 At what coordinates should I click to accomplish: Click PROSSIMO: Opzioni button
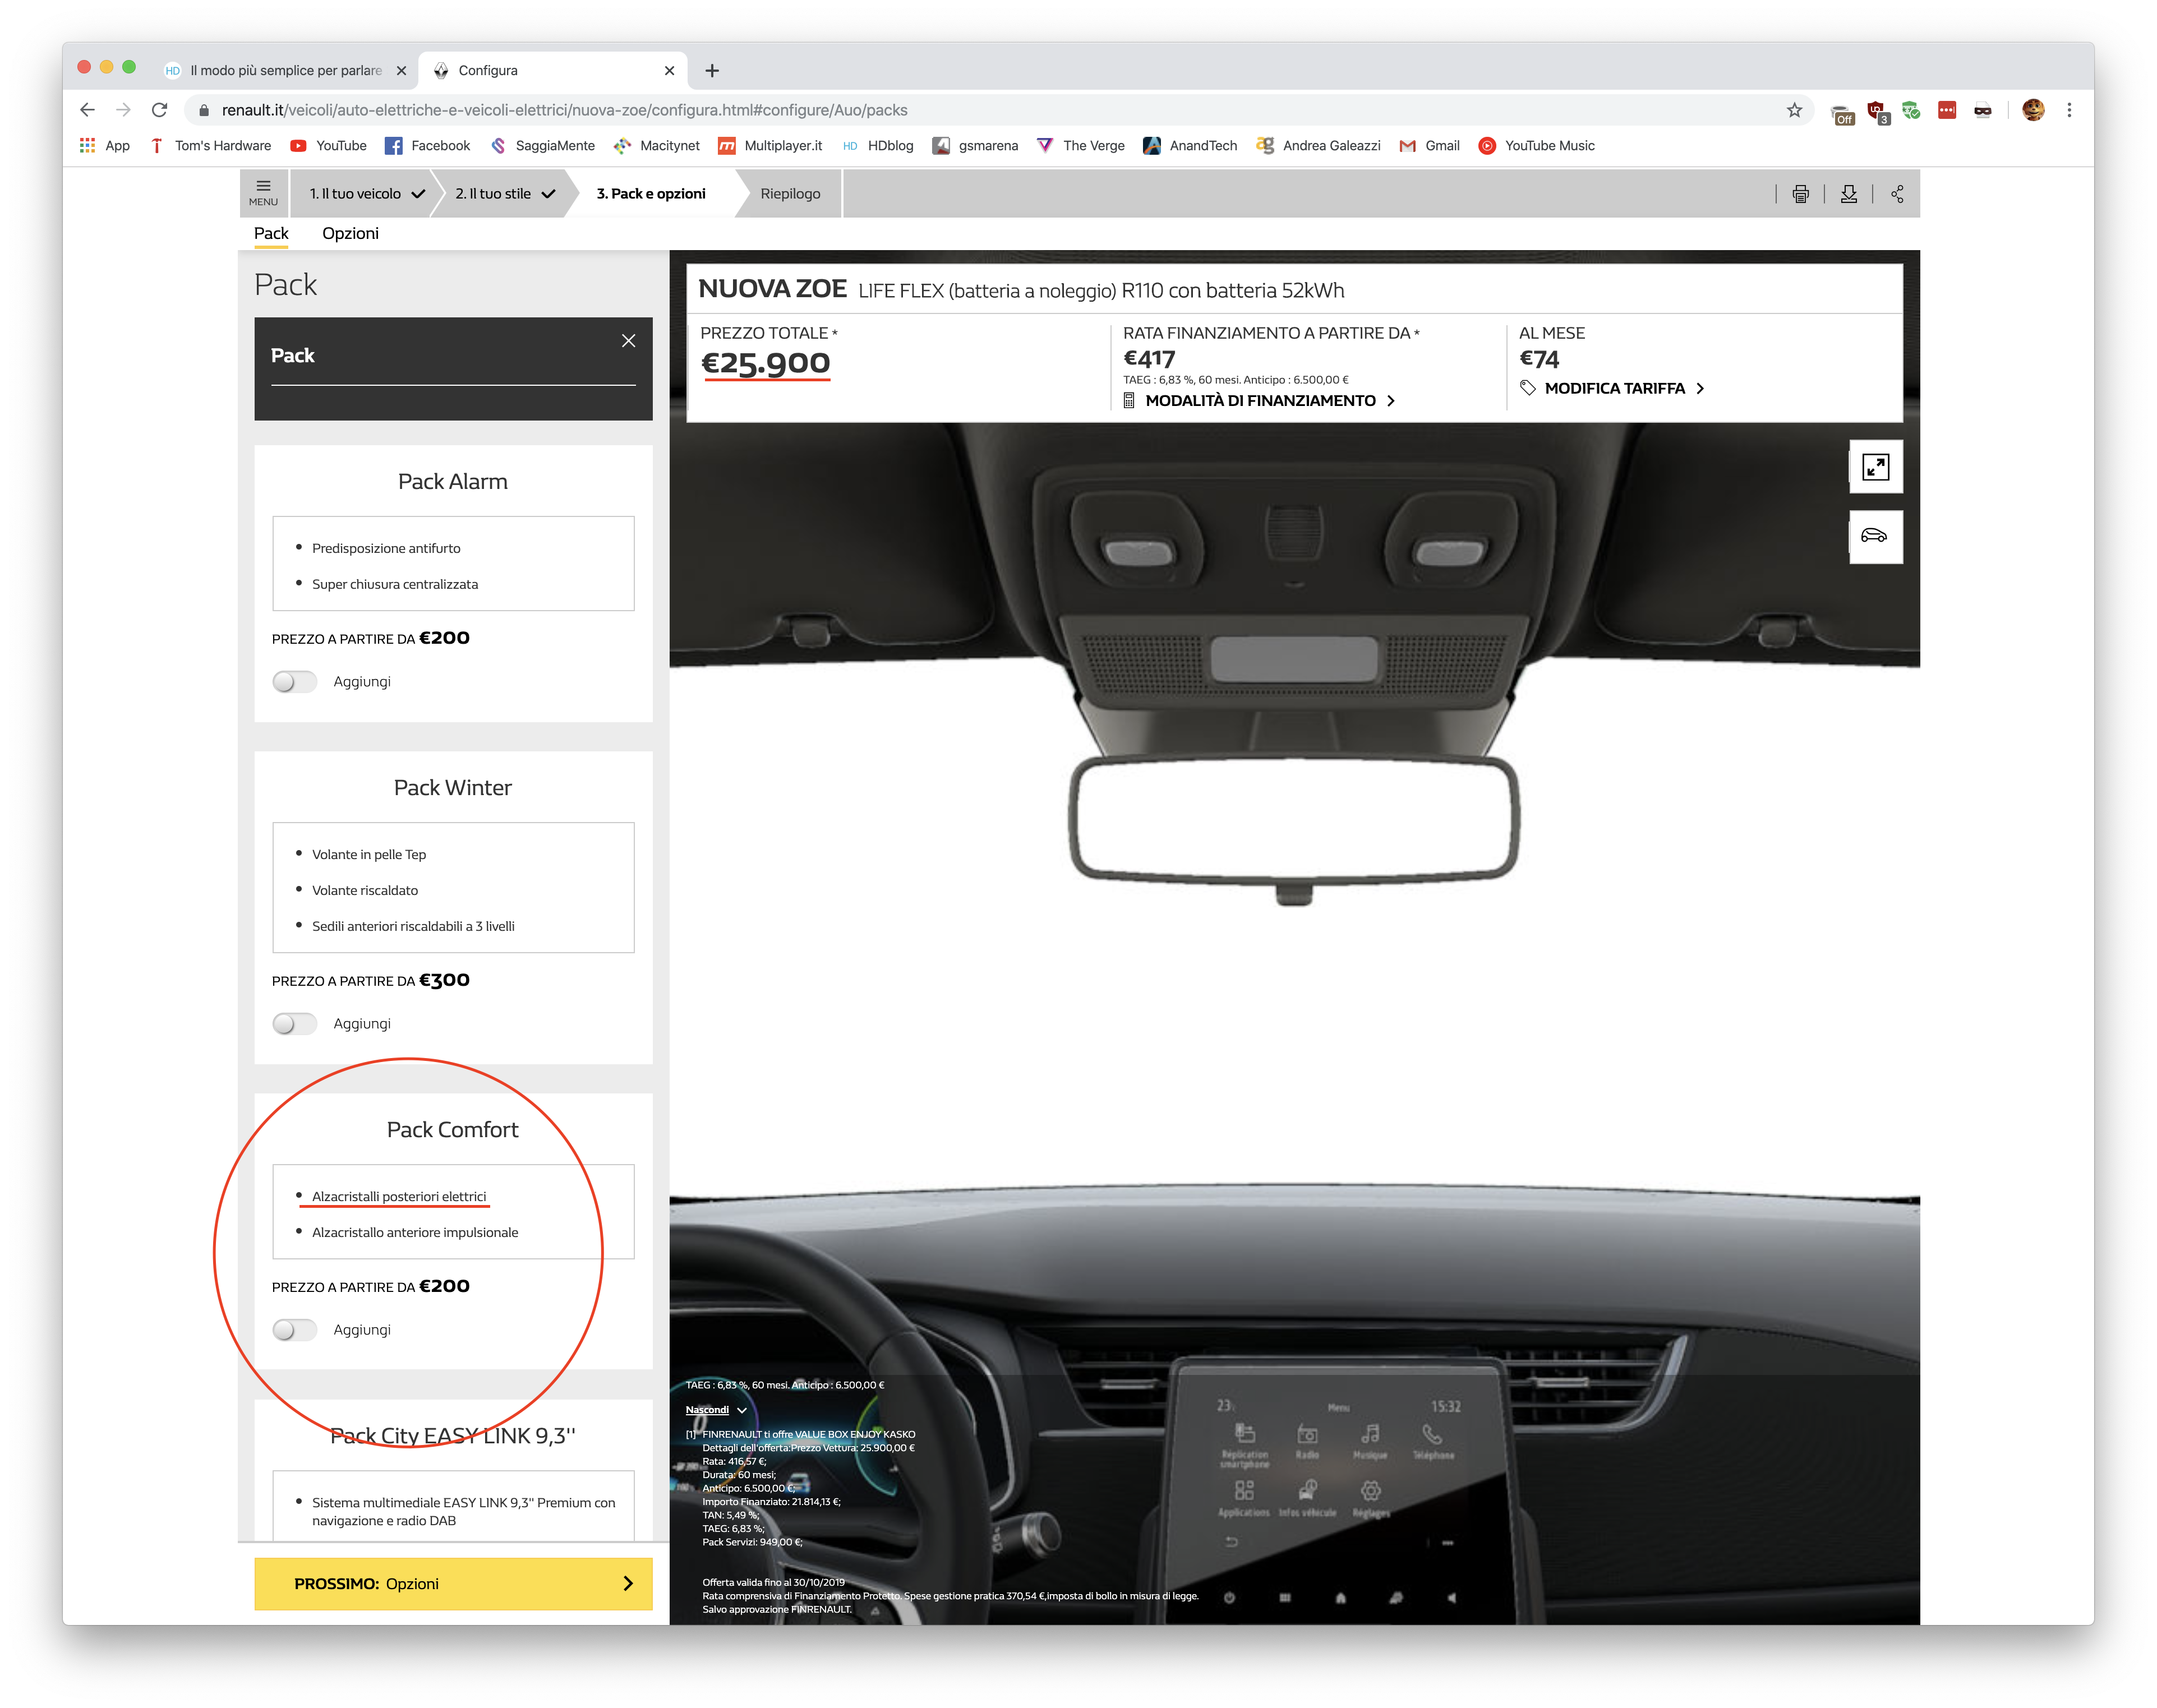(453, 1584)
